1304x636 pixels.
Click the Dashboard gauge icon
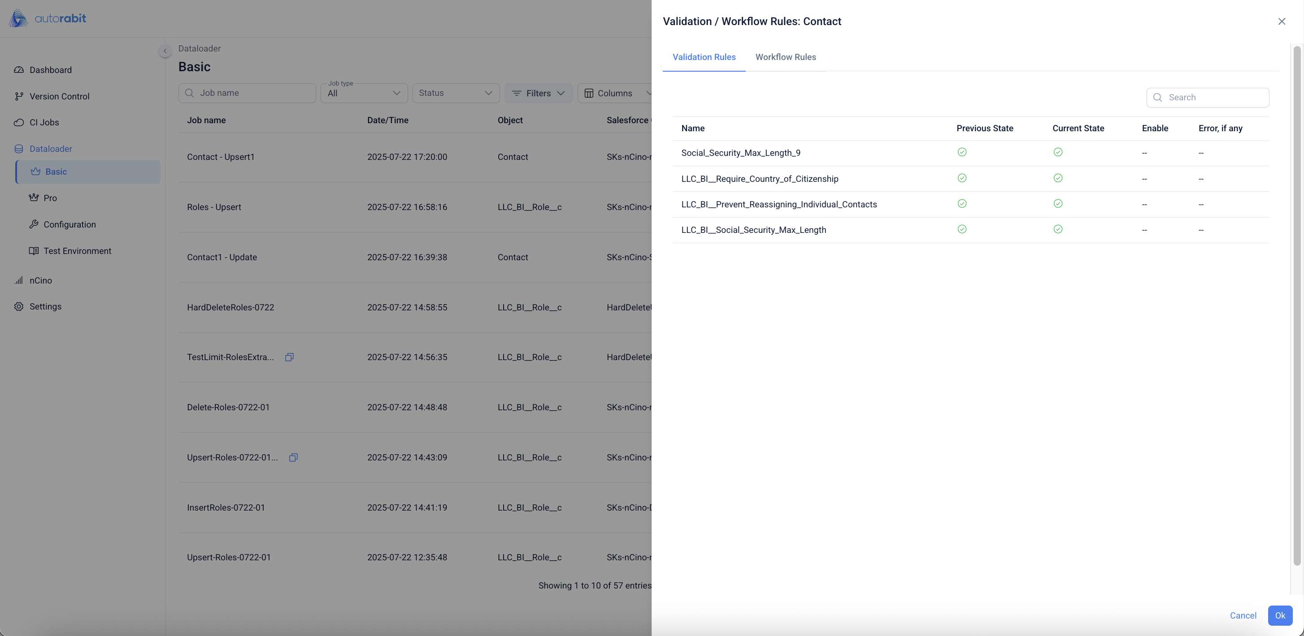click(x=19, y=70)
